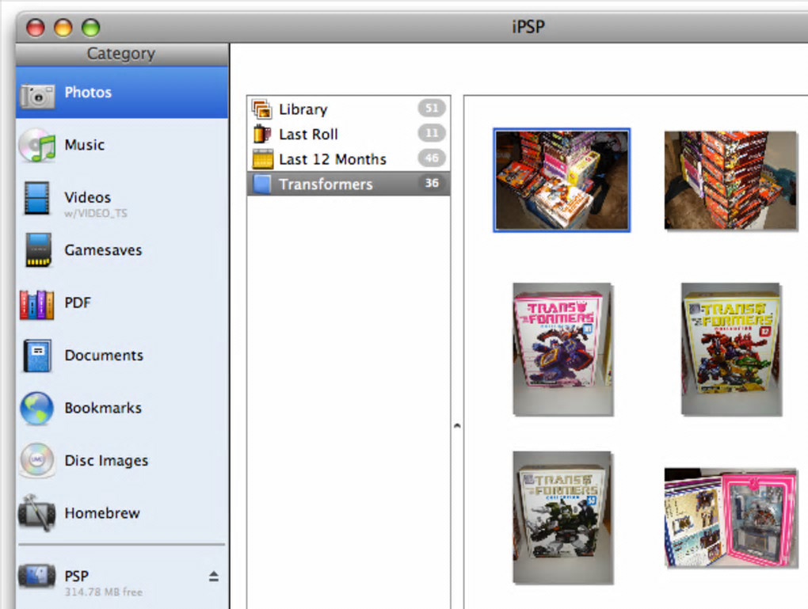Open the Gamesaves category label
The image size is (808, 609).
coord(103,250)
